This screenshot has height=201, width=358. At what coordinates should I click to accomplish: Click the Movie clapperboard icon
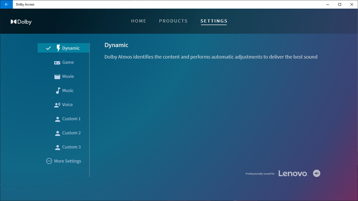click(57, 77)
